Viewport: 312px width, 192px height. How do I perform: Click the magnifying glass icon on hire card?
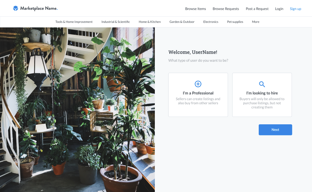pos(262,84)
